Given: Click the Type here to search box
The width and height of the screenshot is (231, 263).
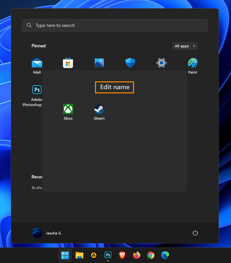Looking at the screenshot, I should pos(115,25).
